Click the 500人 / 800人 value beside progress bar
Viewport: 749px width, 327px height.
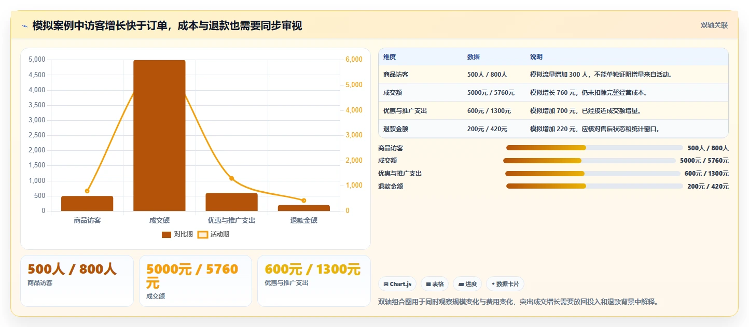[708, 148]
